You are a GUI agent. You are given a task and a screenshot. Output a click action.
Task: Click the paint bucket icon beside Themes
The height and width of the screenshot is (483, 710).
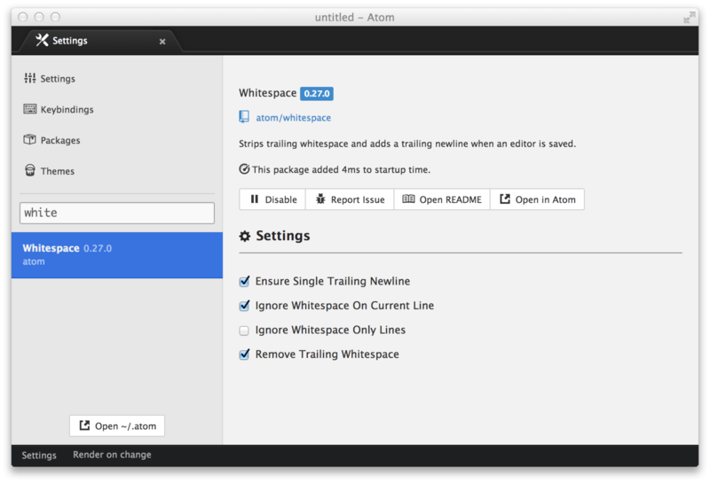(x=30, y=171)
